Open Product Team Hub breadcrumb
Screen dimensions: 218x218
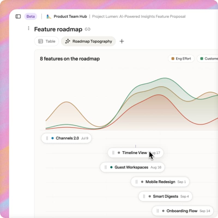[70, 16]
